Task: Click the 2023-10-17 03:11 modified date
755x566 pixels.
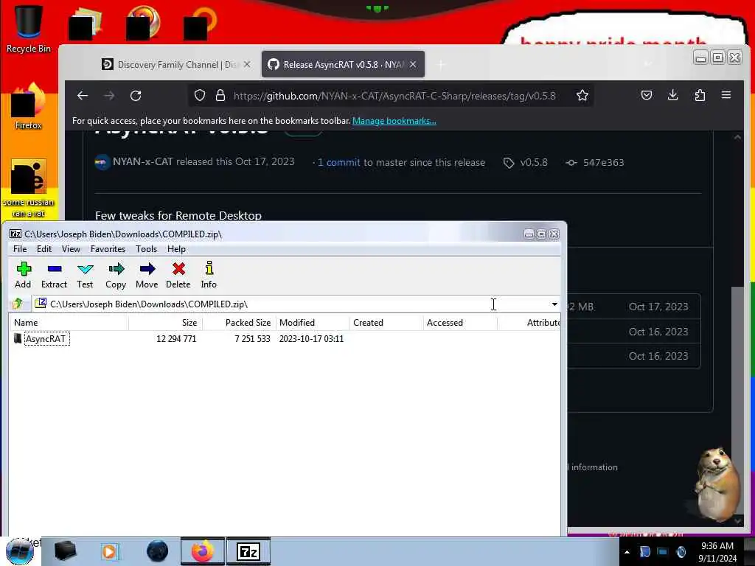Action: point(311,339)
